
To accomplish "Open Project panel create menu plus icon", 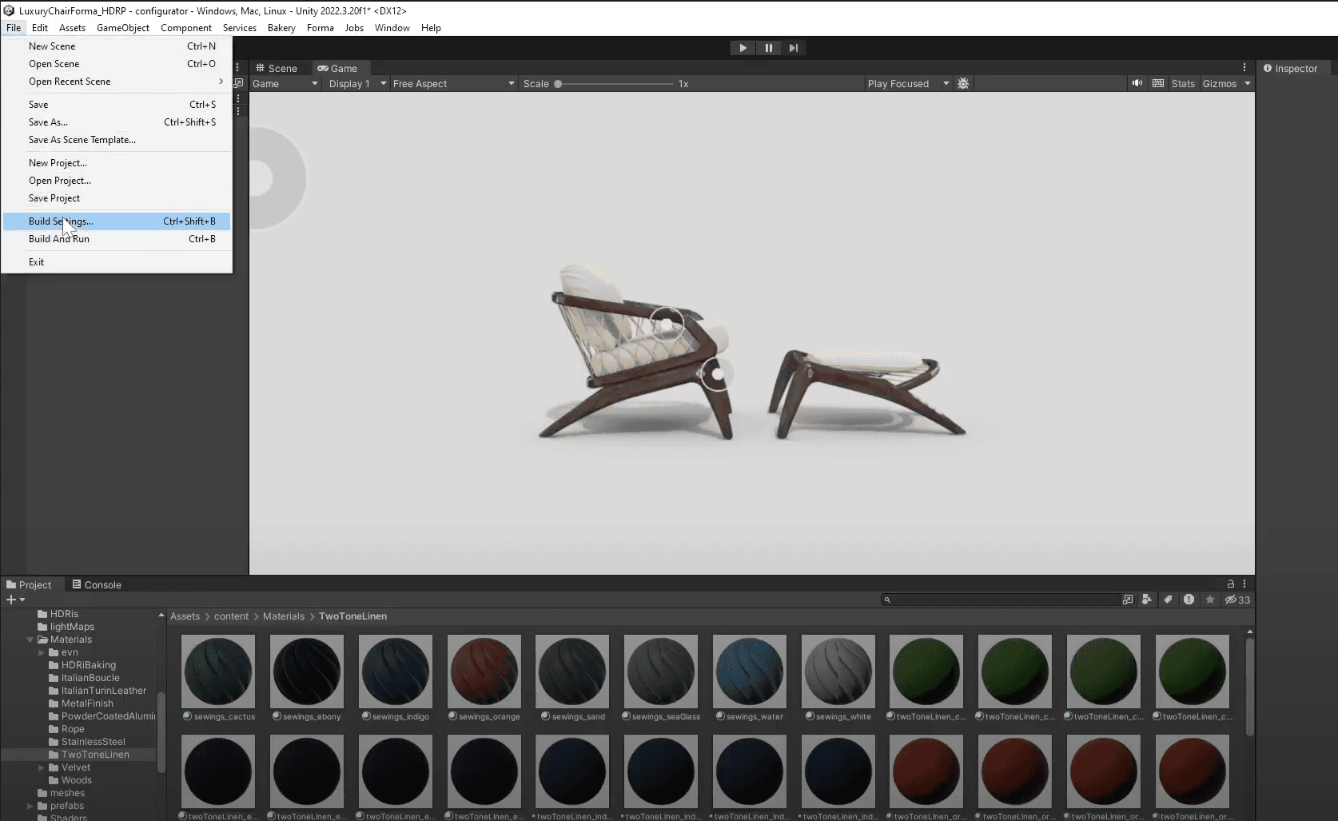I will coord(12,600).
